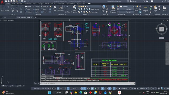Click Sign In button

[x=133, y=1]
